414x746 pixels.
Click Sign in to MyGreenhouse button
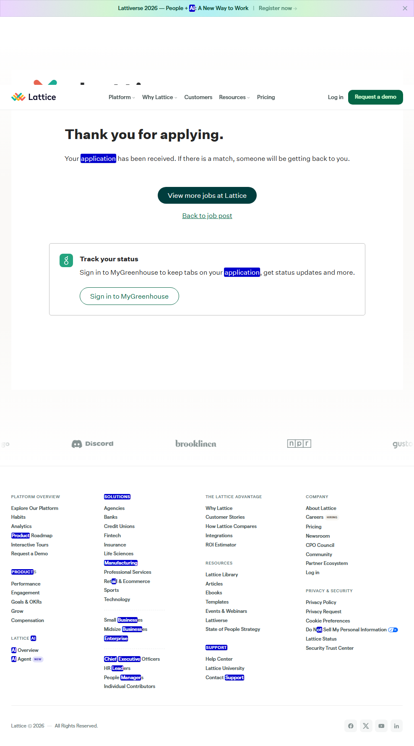tap(129, 296)
